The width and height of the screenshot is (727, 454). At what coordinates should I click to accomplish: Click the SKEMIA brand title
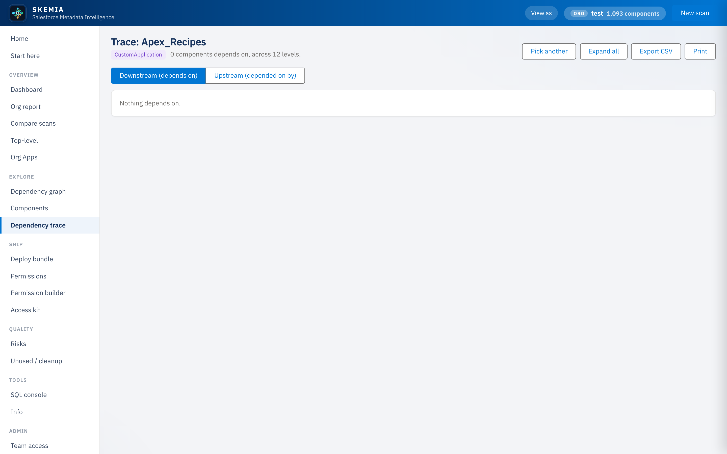pyautogui.click(x=48, y=10)
